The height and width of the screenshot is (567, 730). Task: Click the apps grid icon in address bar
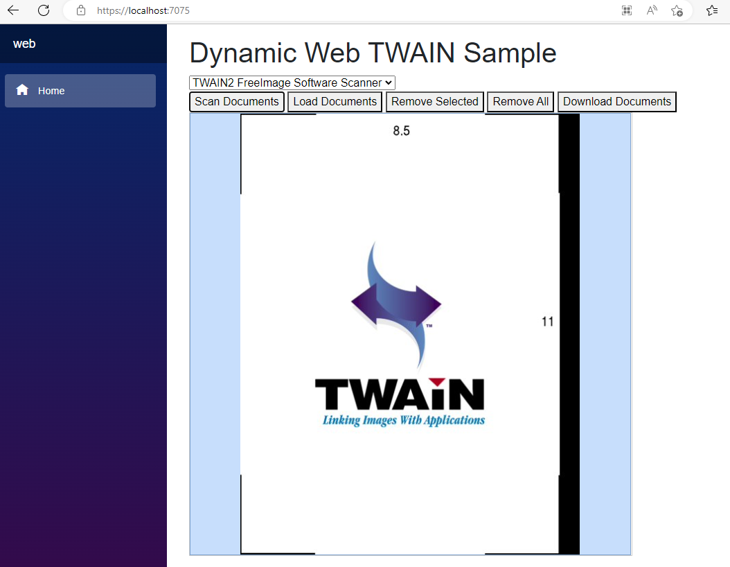pyautogui.click(x=627, y=10)
